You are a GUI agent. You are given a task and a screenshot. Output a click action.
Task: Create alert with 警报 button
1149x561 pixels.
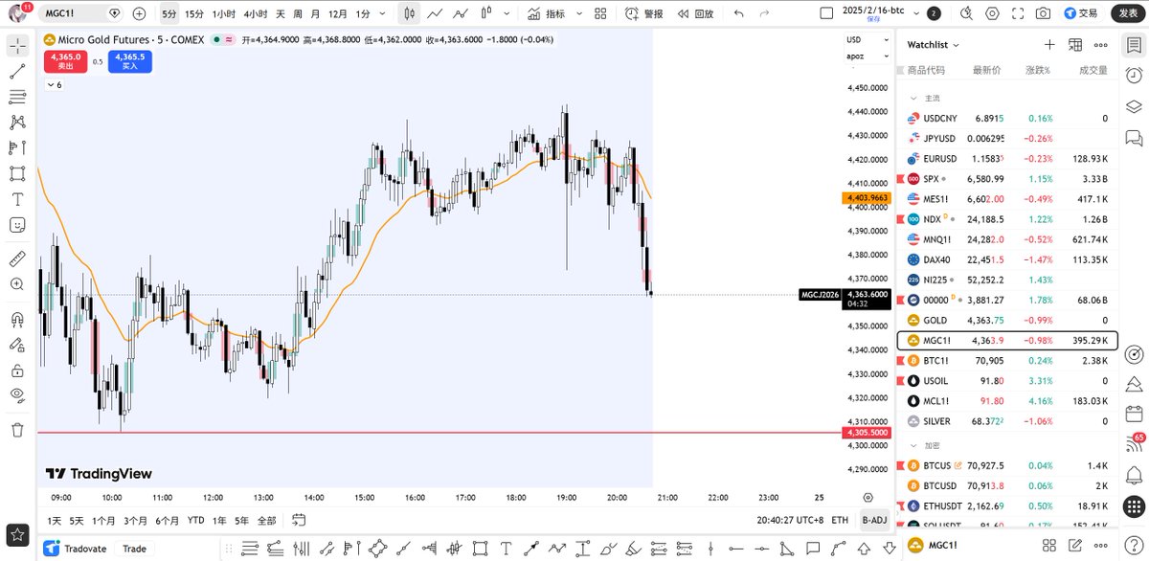644,13
